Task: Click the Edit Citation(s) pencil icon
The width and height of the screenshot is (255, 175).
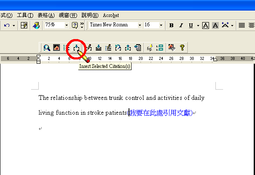Action: 89,48
